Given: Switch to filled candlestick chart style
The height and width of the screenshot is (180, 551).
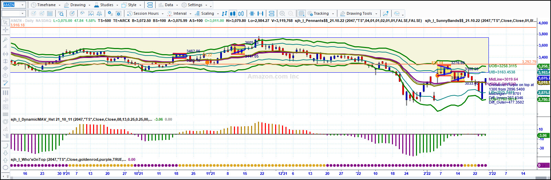Looking at the screenshot, I should [x=233, y=13].
